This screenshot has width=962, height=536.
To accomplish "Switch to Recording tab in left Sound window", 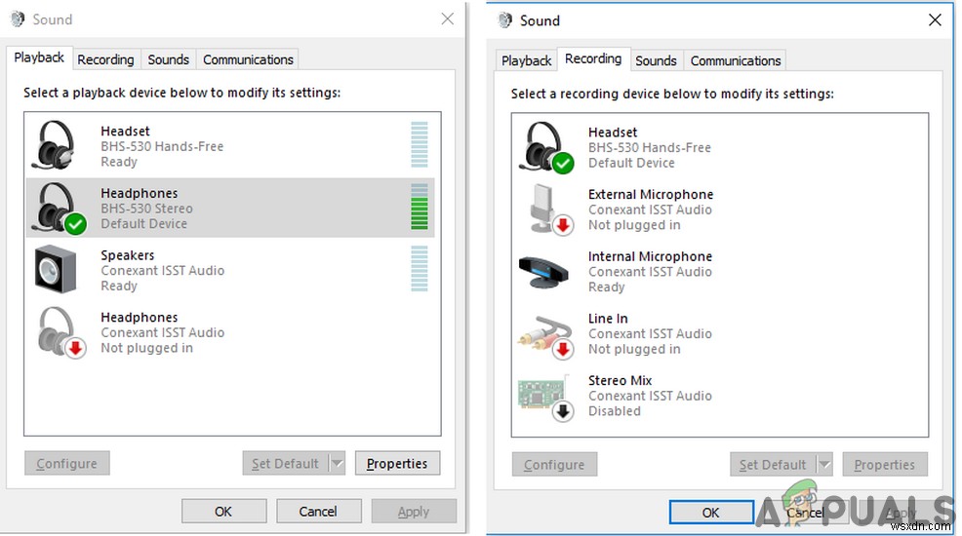I will (x=105, y=60).
